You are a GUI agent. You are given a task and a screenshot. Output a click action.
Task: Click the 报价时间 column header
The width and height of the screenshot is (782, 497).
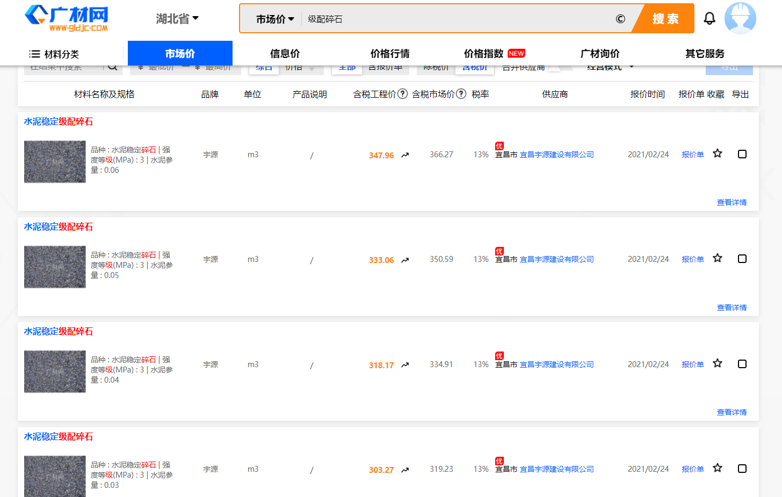pos(648,94)
